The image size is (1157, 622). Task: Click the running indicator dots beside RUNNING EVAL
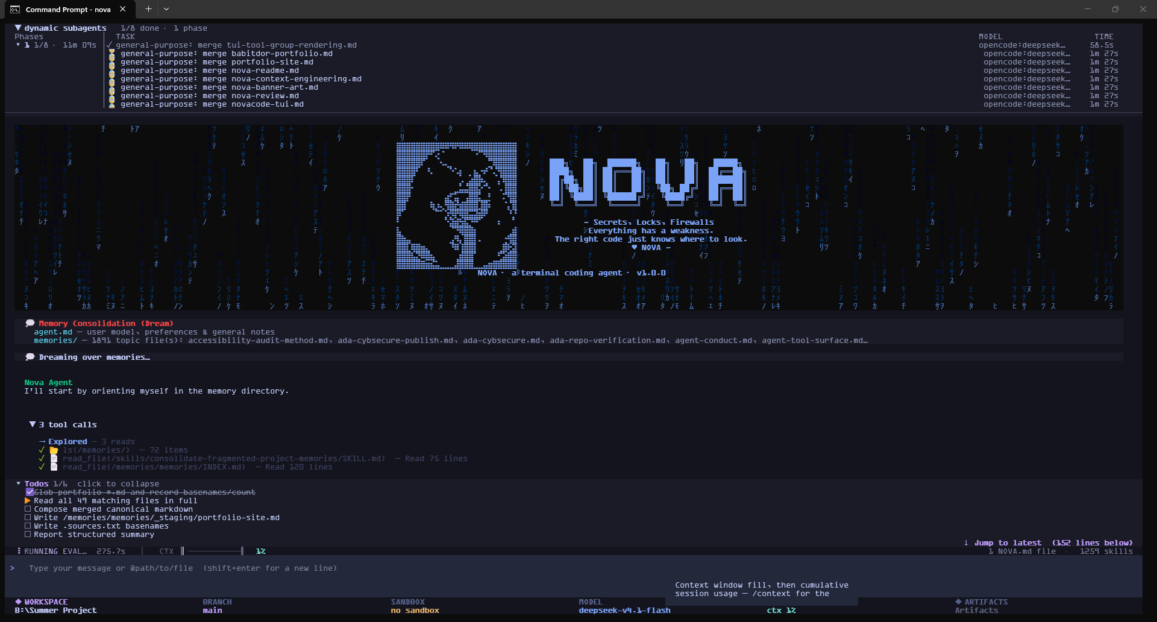point(19,551)
